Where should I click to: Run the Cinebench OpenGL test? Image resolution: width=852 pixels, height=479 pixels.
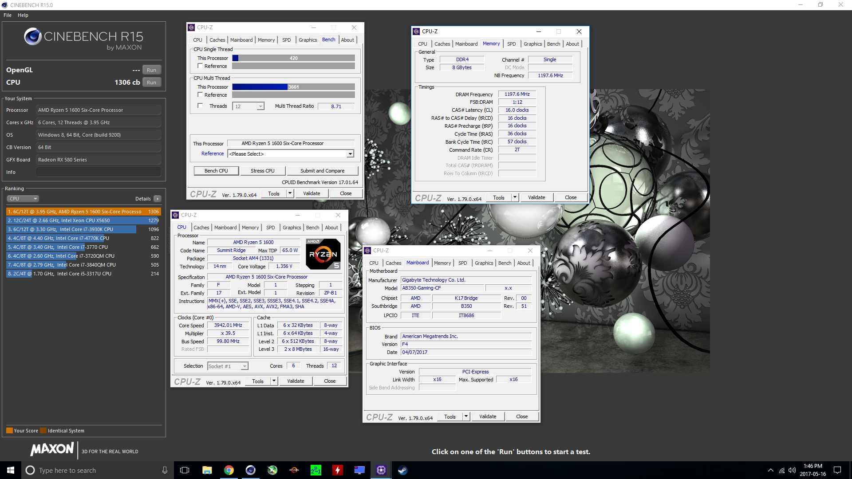[151, 70]
